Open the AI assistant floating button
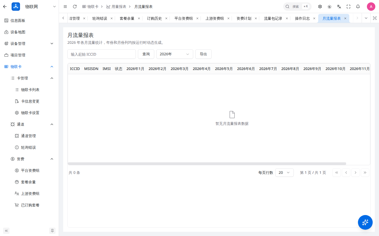 coord(365,222)
